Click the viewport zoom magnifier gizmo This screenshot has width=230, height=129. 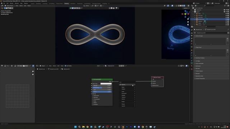[x=188, y=19]
